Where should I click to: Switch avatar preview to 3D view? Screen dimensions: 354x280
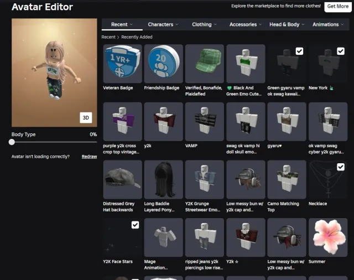(86, 118)
